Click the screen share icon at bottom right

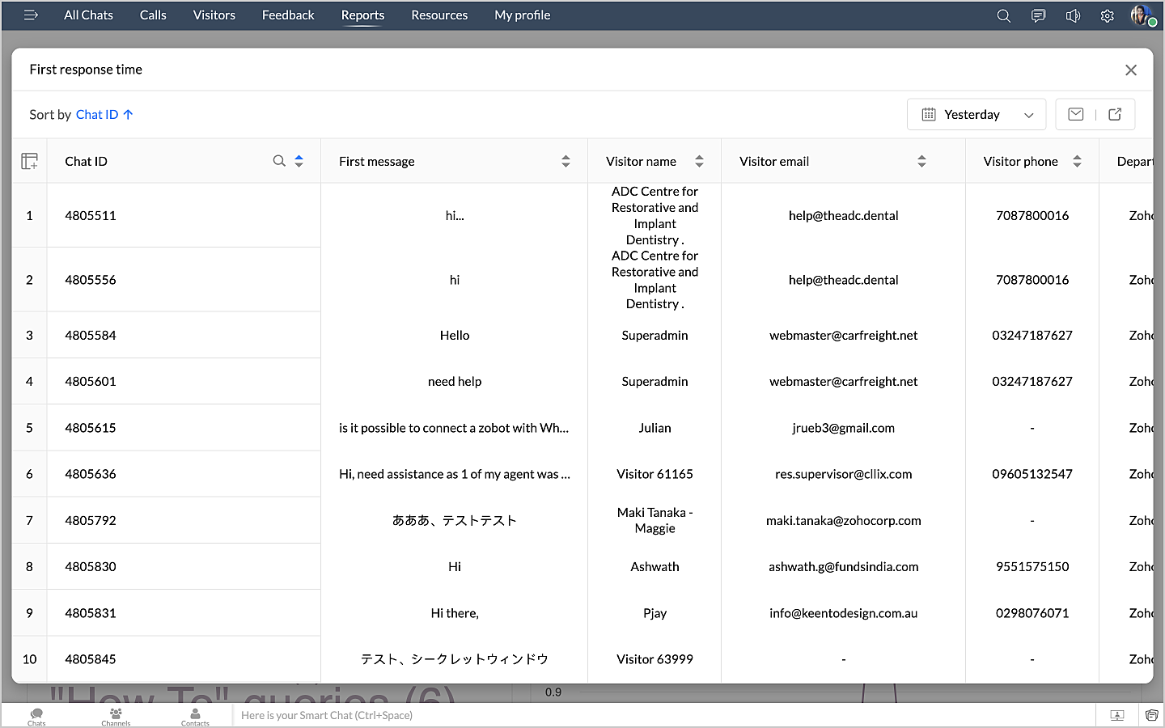pyautogui.click(x=1117, y=715)
